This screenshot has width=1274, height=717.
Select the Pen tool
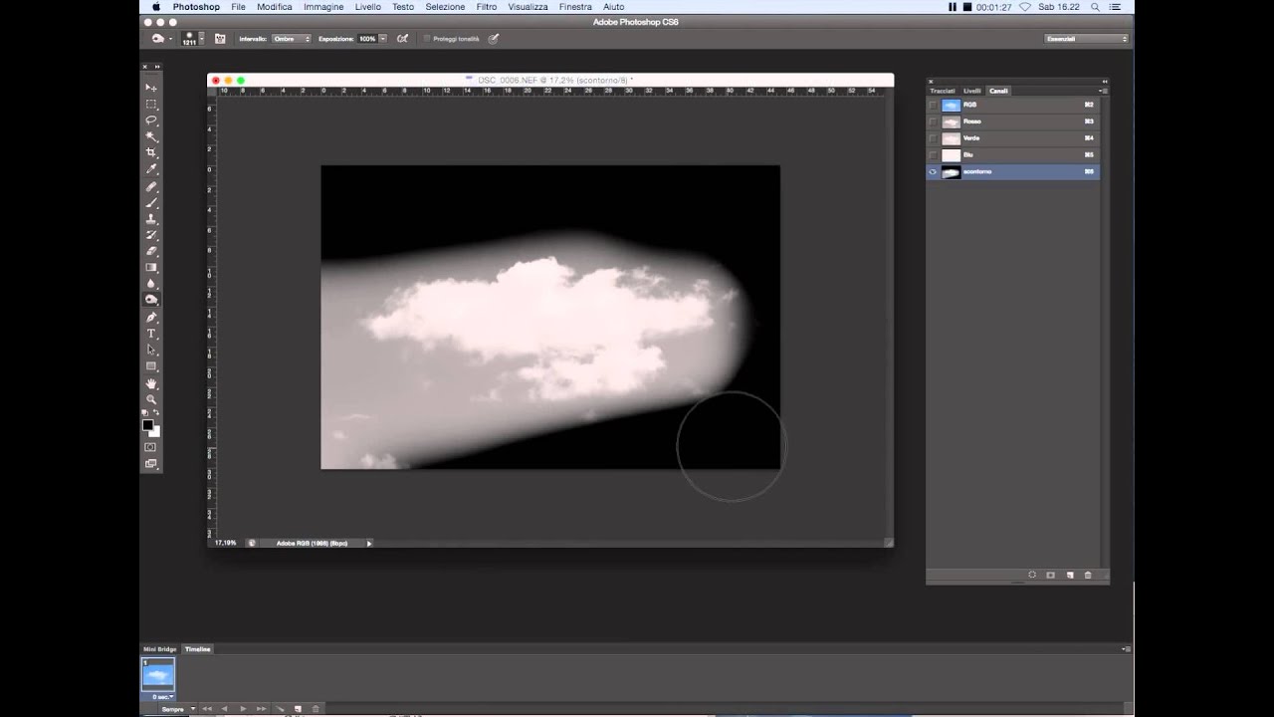pos(151,317)
